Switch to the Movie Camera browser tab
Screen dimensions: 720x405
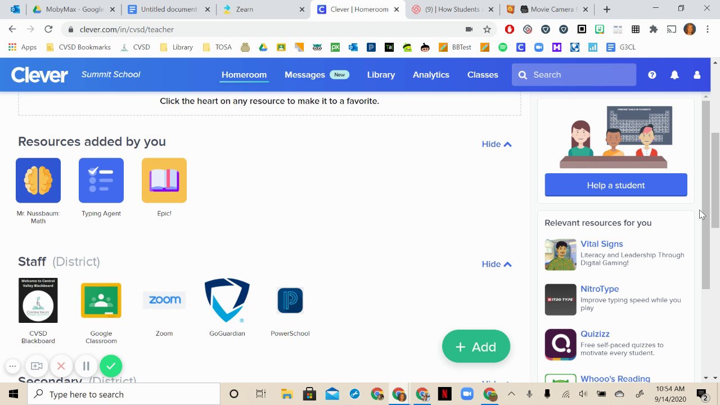(547, 10)
